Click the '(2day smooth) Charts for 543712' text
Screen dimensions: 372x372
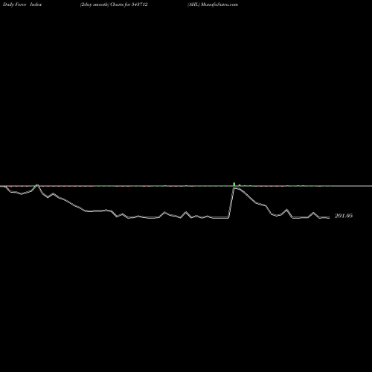tap(114, 4)
